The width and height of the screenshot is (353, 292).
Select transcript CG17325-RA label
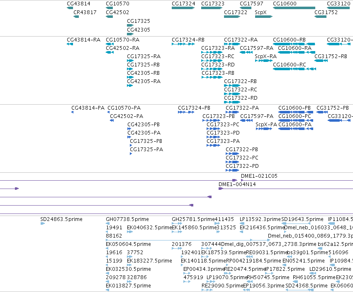coord(144,56)
